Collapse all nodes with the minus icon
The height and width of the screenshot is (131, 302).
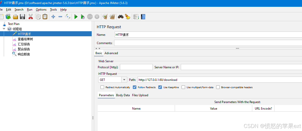coord(60,17)
